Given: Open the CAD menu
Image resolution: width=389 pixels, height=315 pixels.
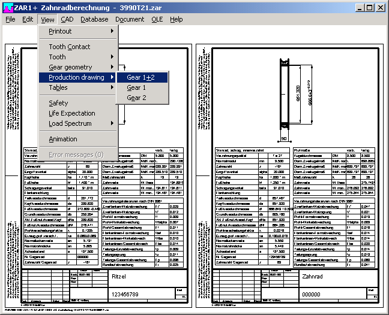Looking at the screenshot, I should (x=67, y=19).
